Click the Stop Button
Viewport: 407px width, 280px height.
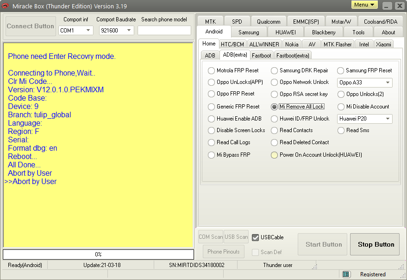375,244
